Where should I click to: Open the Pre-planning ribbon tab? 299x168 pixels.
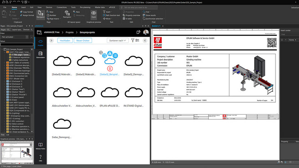(x=85, y=7)
